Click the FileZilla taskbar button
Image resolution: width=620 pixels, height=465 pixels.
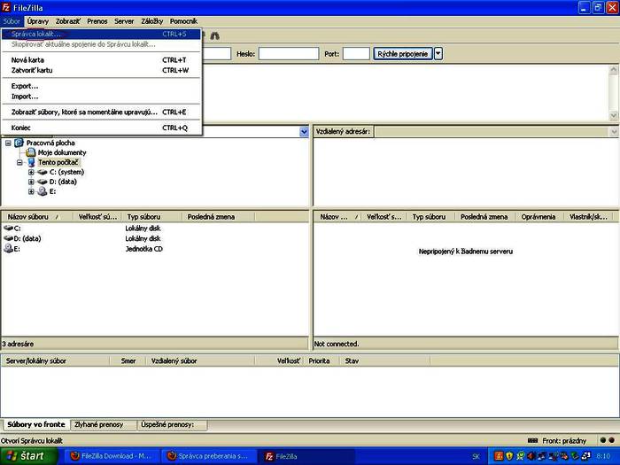coord(306,456)
